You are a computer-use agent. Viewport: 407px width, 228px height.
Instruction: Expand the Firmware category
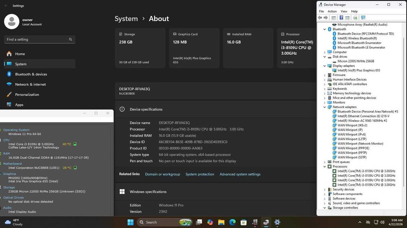[x=324, y=75]
